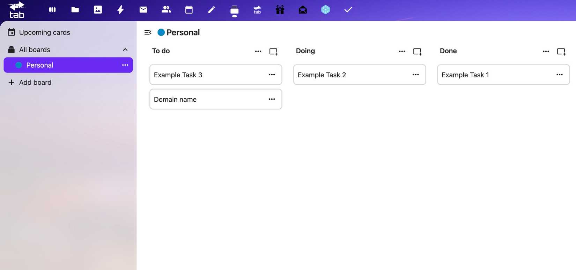Screen dimensions: 576x270
Task: Open the Tasks checkmark icon
Action: (x=348, y=10)
